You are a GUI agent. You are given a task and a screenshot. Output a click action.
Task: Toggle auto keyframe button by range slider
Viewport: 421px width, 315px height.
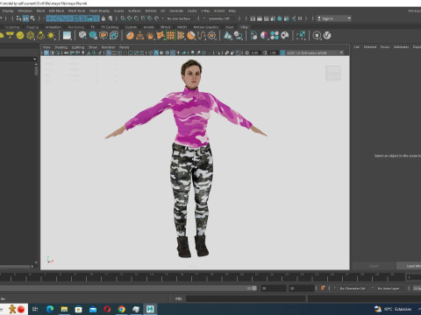coord(323,288)
